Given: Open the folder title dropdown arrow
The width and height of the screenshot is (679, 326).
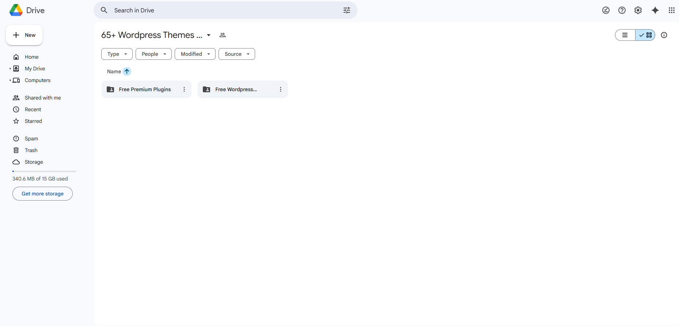Looking at the screenshot, I should coord(209,35).
